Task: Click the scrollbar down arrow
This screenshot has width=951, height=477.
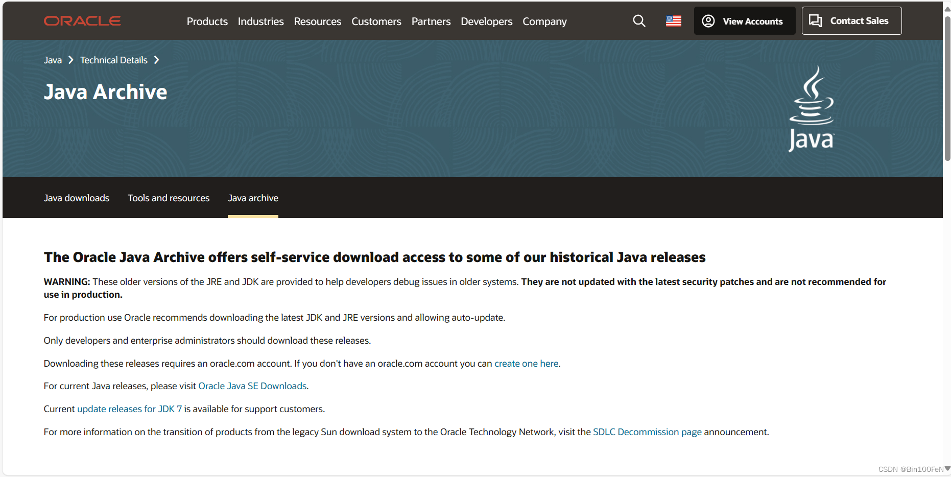Action: point(947,468)
